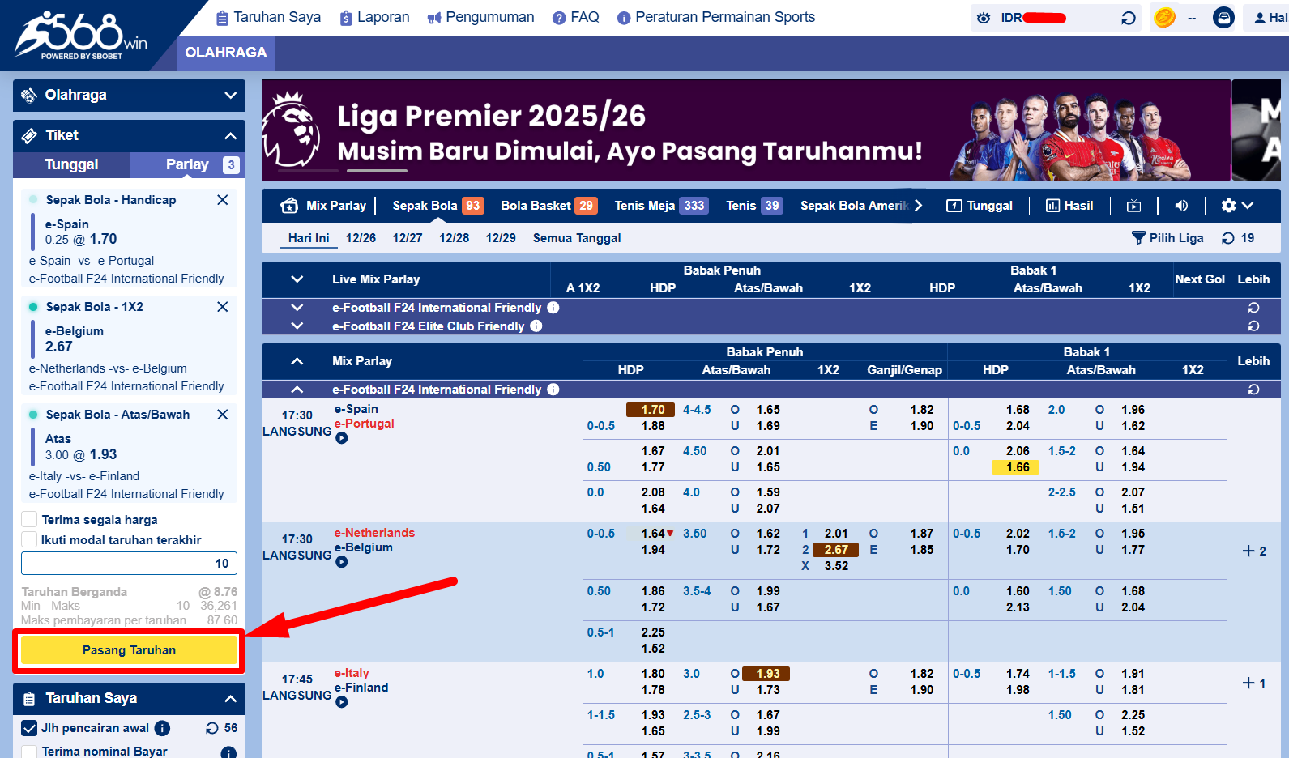Open the OLAHRAGA main tab
Image resolution: width=1289 pixels, height=758 pixels.
click(x=226, y=53)
